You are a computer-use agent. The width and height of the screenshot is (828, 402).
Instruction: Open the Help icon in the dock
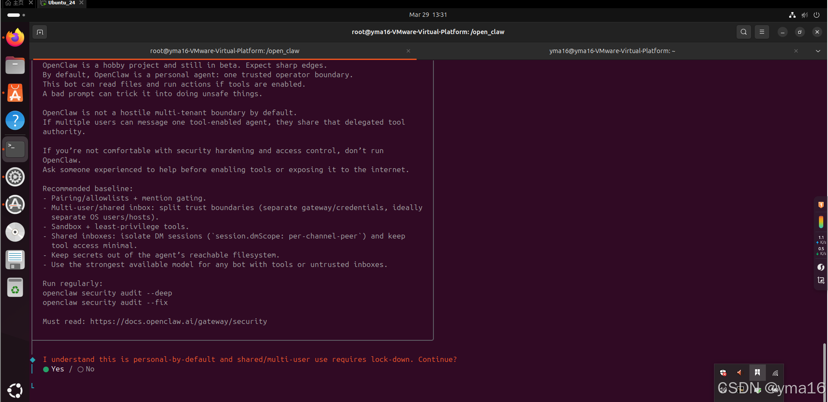pyautogui.click(x=15, y=121)
